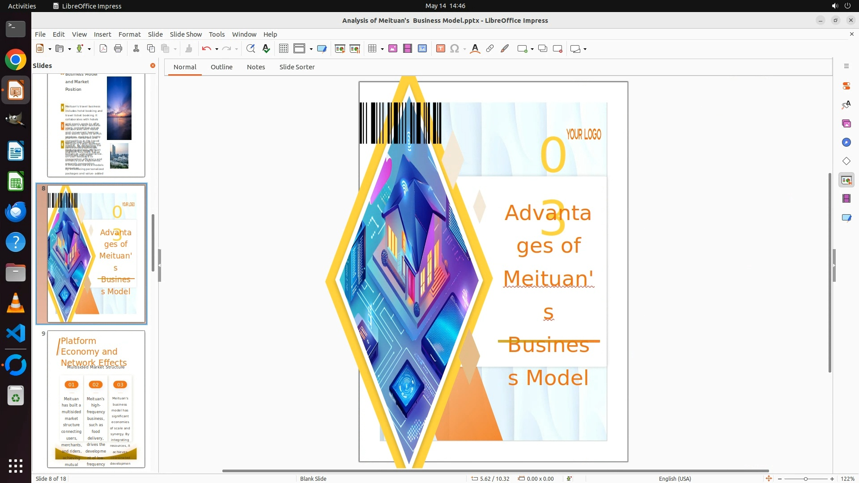Insert audio or video icon

[x=408, y=49]
